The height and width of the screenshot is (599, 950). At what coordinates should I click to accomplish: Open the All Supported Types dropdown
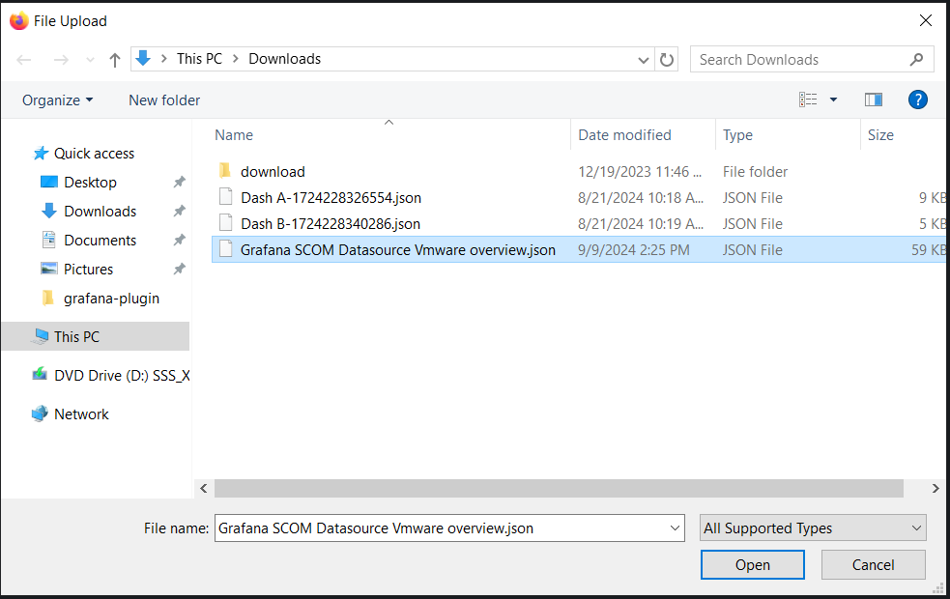(813, 528)
